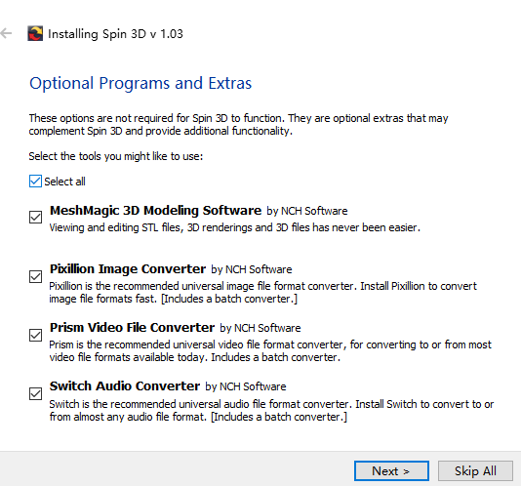Screen dimensions: 521x486
Task: Click the Spin 3D application icon
Action: (x=35, y=33)
